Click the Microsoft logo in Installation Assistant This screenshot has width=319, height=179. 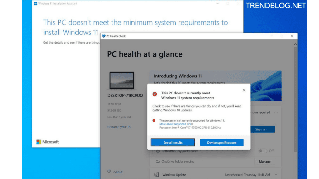(47, 142)
